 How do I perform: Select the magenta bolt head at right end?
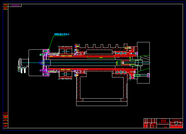(148, 75)
